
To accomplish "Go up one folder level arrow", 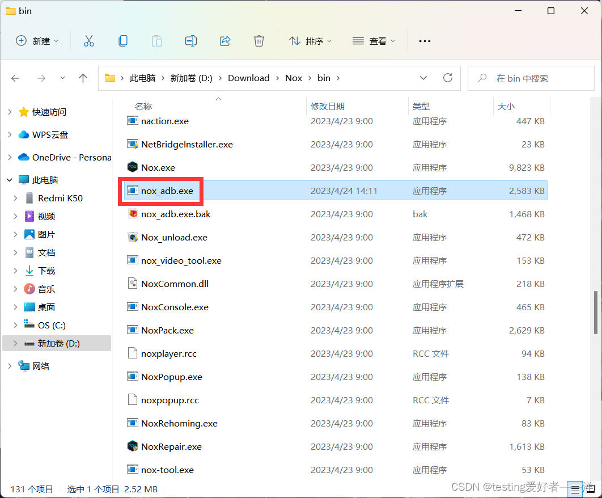I will click(83, 78).
